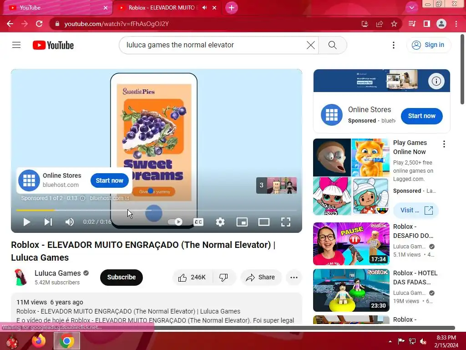Open Roblox - DESAFIO DO video thumbnail
This screenshot has height=350, width=466.
[351, 244]
